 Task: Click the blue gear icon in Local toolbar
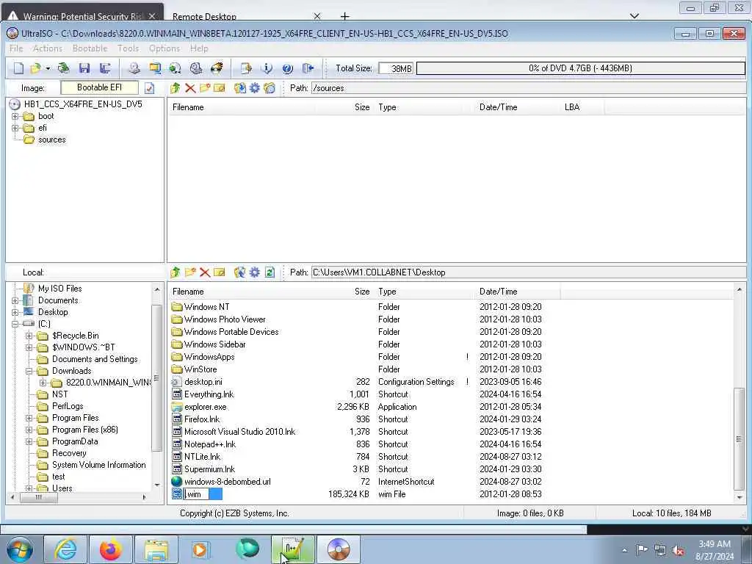click(255, 272)
